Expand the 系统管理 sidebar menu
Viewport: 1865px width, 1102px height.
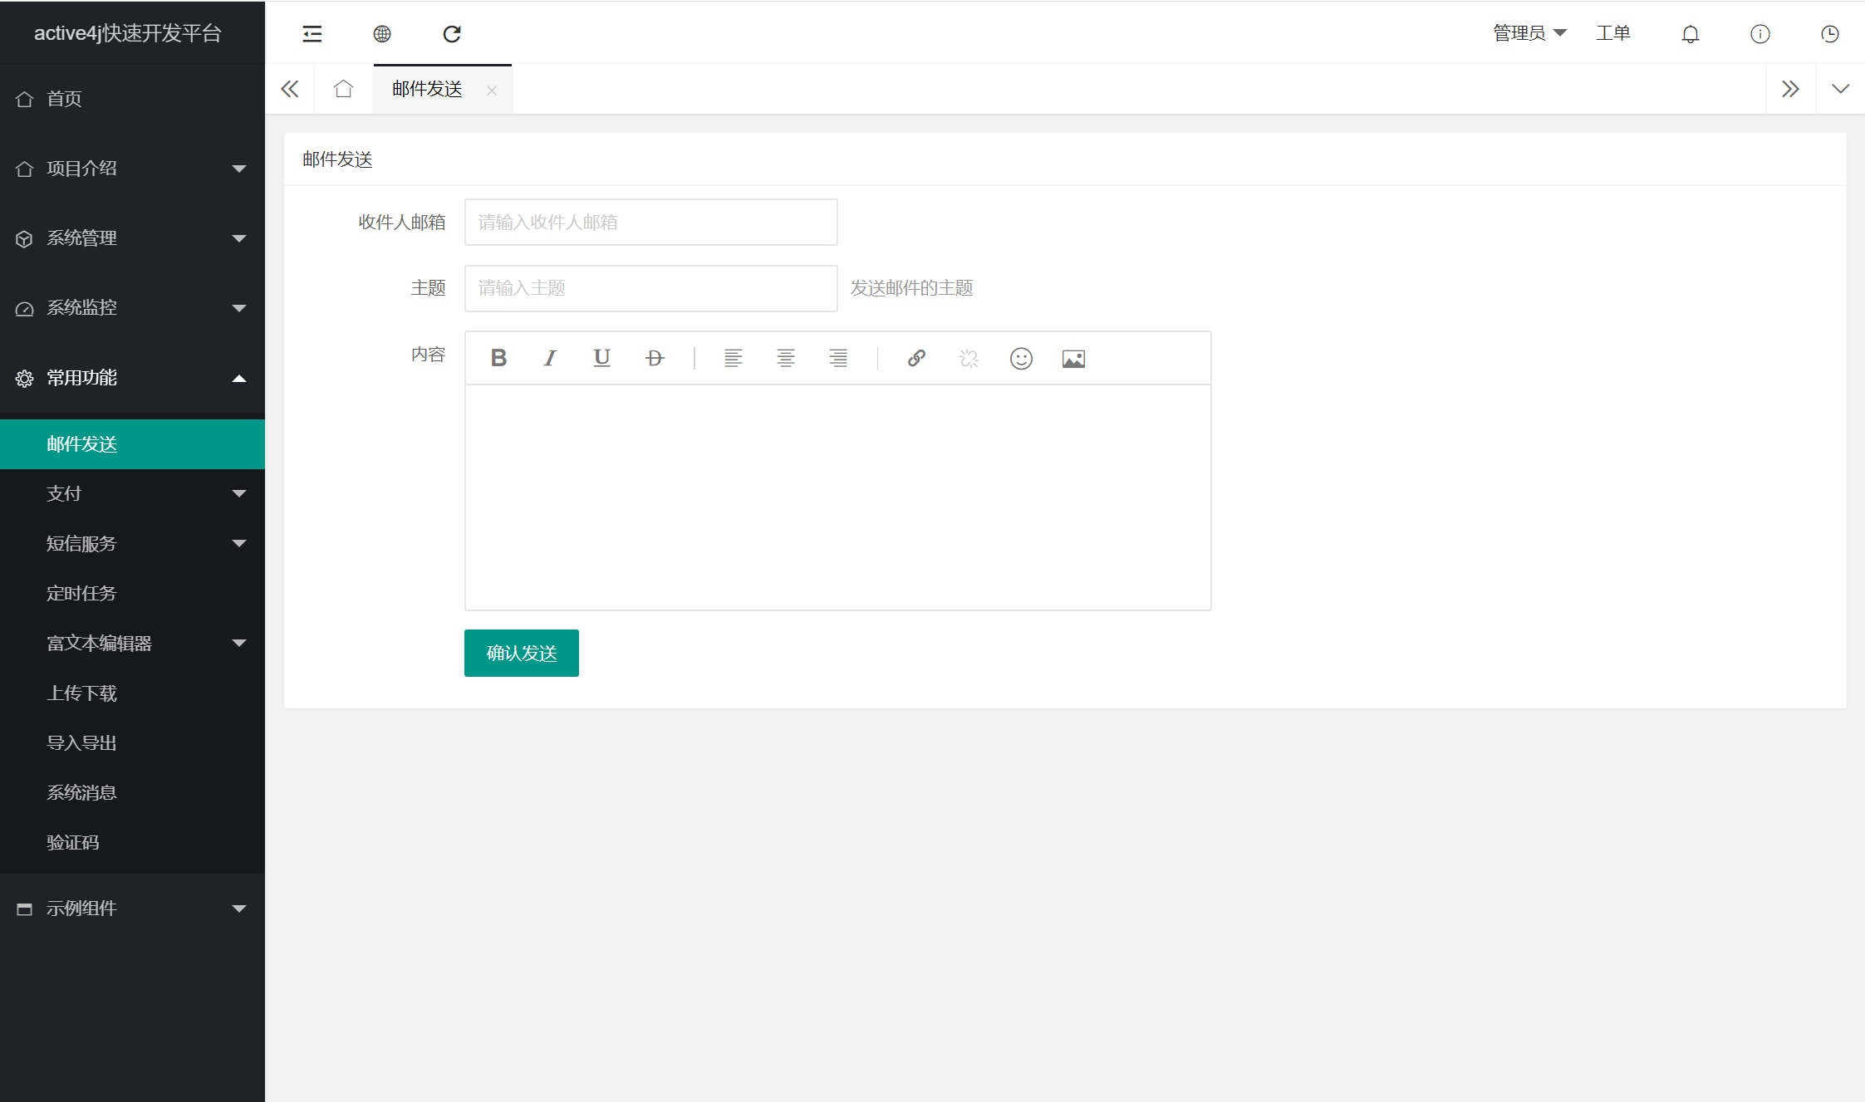coord(133,238)
